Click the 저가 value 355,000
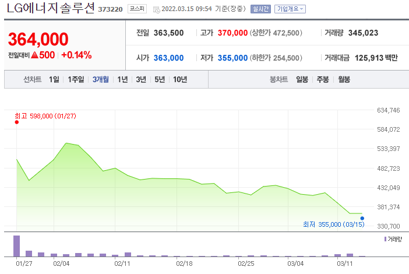Image resolution: width=409 pixels, height=274 pixels. pos(232,58)
